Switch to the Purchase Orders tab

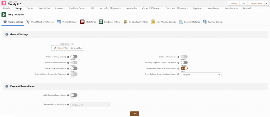coord(77,8)
